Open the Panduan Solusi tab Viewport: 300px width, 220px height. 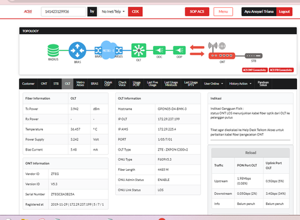263,84
